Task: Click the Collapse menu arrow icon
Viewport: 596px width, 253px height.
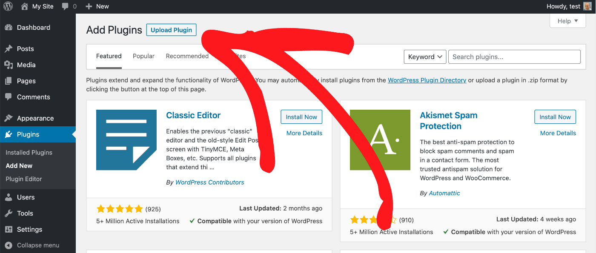Action: click(9, 245)
